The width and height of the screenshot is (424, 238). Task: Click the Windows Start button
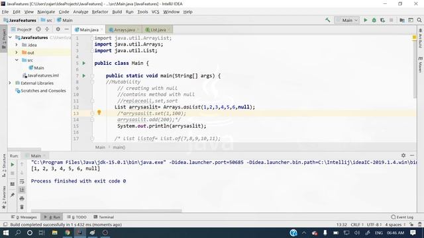(6, 233)
